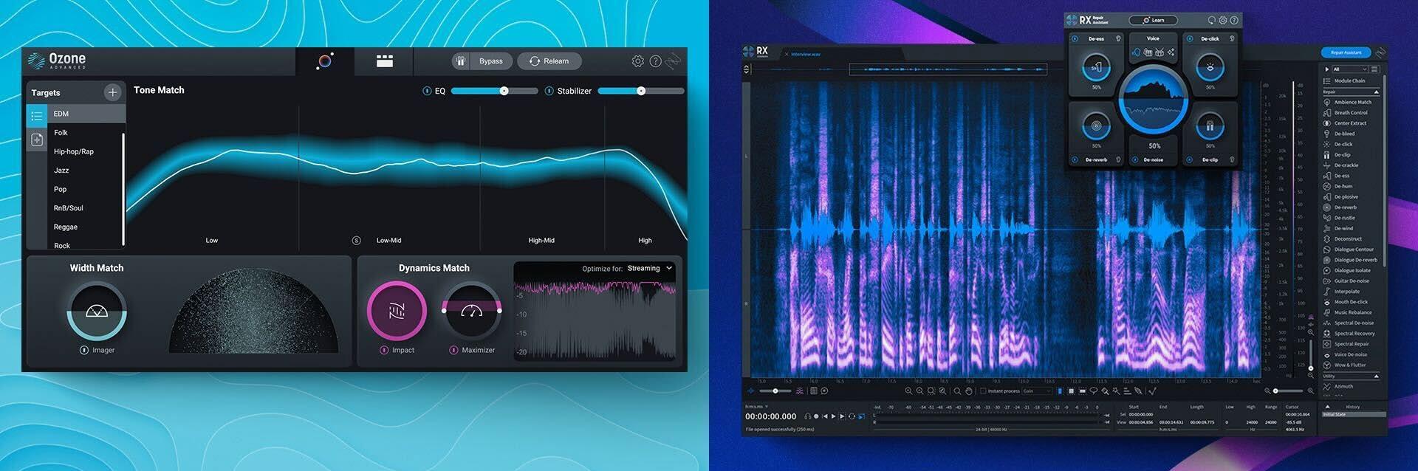Viewport: 1418px width, 471px height.
Task: Open Instant process Gain dropdown
Action: tap(1038, 391)
